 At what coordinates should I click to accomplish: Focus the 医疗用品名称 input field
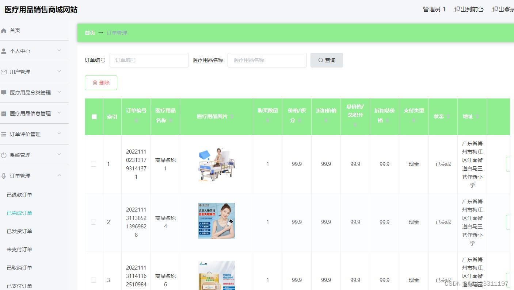[267, 60]
